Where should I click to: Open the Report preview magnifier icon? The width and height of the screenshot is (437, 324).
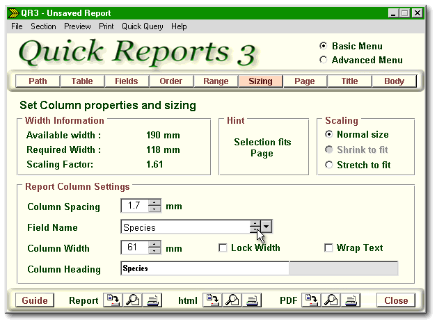coord(133,300)
